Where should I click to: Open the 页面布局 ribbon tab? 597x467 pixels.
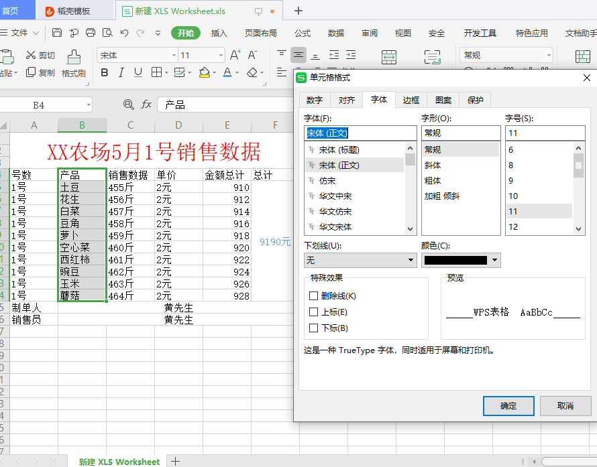tap(260, 32)
